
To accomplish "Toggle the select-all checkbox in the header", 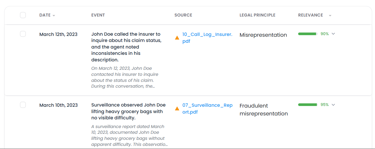I will pyautogui.click(x=23, y=15).
